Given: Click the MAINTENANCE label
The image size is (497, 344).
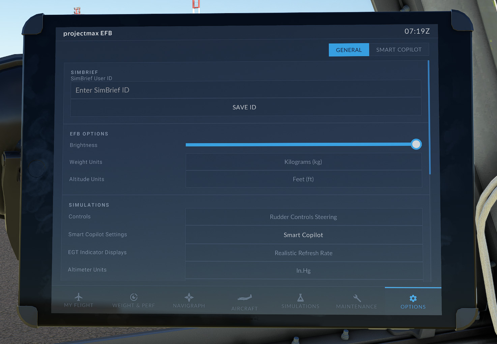Looking at the screenshot, I should (357, 307).
